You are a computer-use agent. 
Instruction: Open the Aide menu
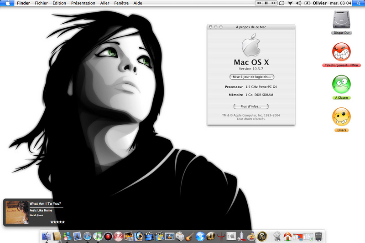pyautogui.click(x=138, y=3)
